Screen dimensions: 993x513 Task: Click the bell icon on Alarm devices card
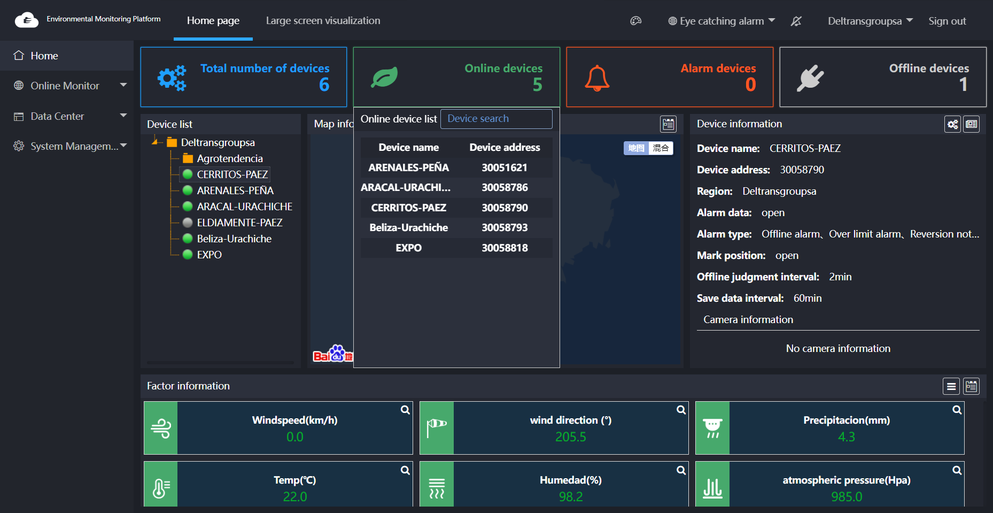tap(597, 78)
